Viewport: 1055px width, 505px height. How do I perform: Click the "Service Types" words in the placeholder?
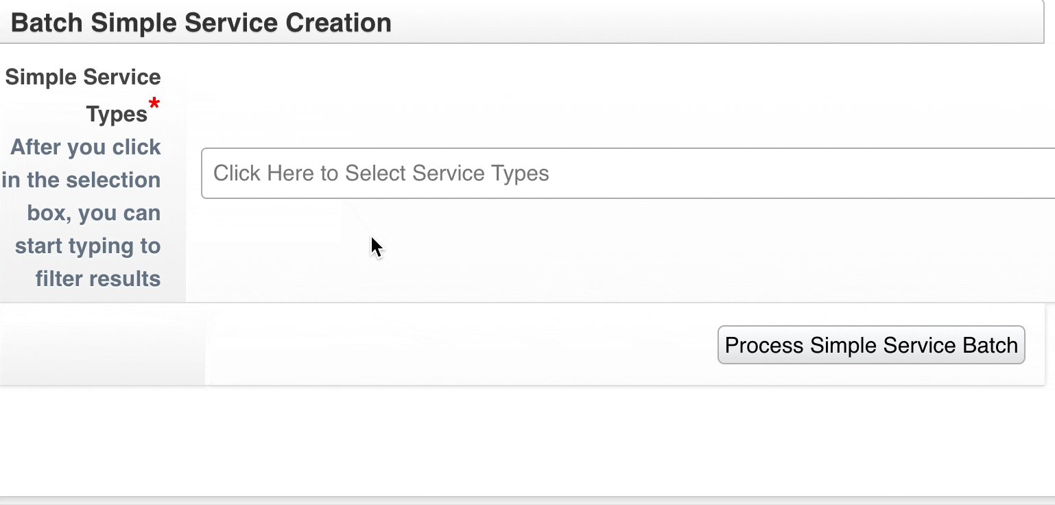tap(447, 173)
